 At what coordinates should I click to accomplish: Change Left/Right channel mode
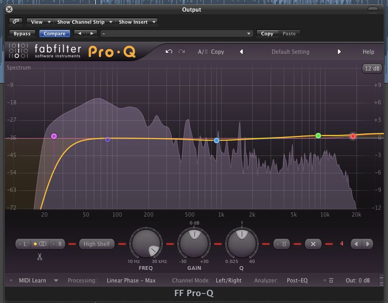coord(228,280)
